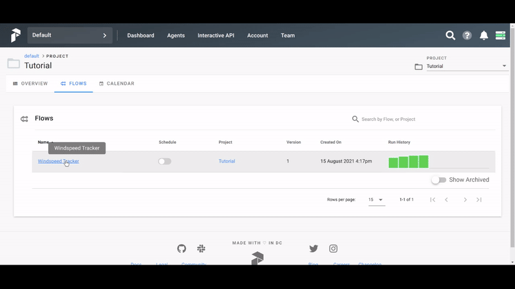Sort by the Name column header
The width and height of the screenshot is (515, 289).
(43, 142)
